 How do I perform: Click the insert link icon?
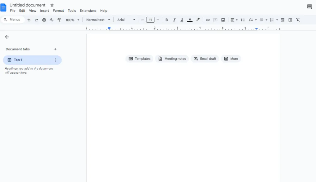pyautogui.click(x=208, y=20)
